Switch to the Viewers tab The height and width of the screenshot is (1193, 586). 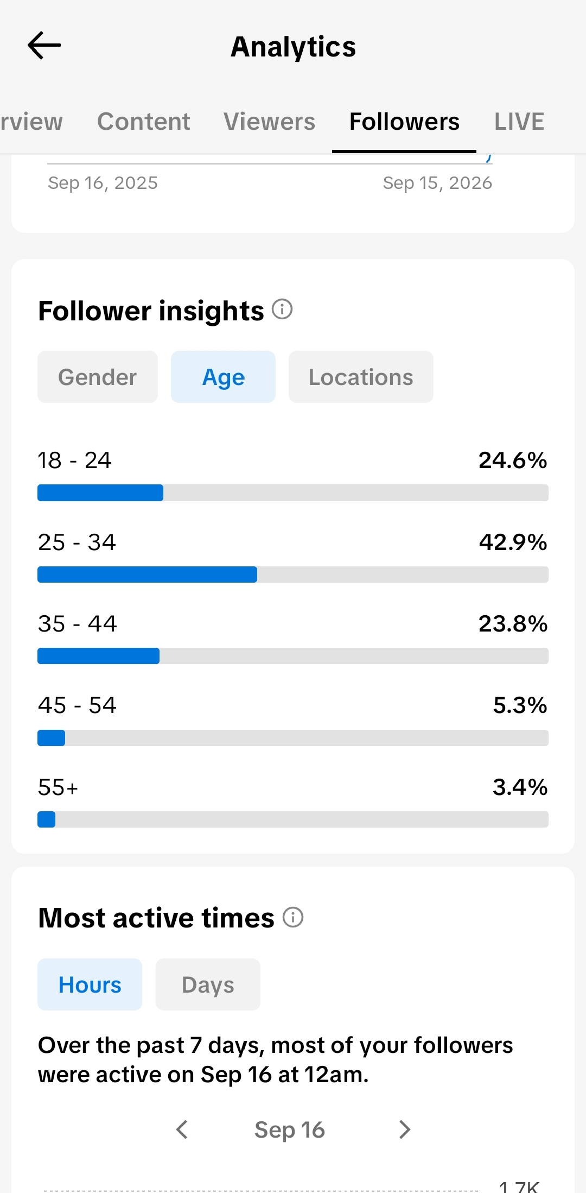pyautogui.click(x=270, y=122)
